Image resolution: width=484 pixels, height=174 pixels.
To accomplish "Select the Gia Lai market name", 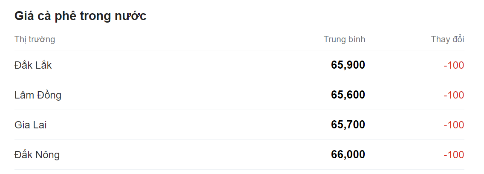I will (x=31, y=125).
